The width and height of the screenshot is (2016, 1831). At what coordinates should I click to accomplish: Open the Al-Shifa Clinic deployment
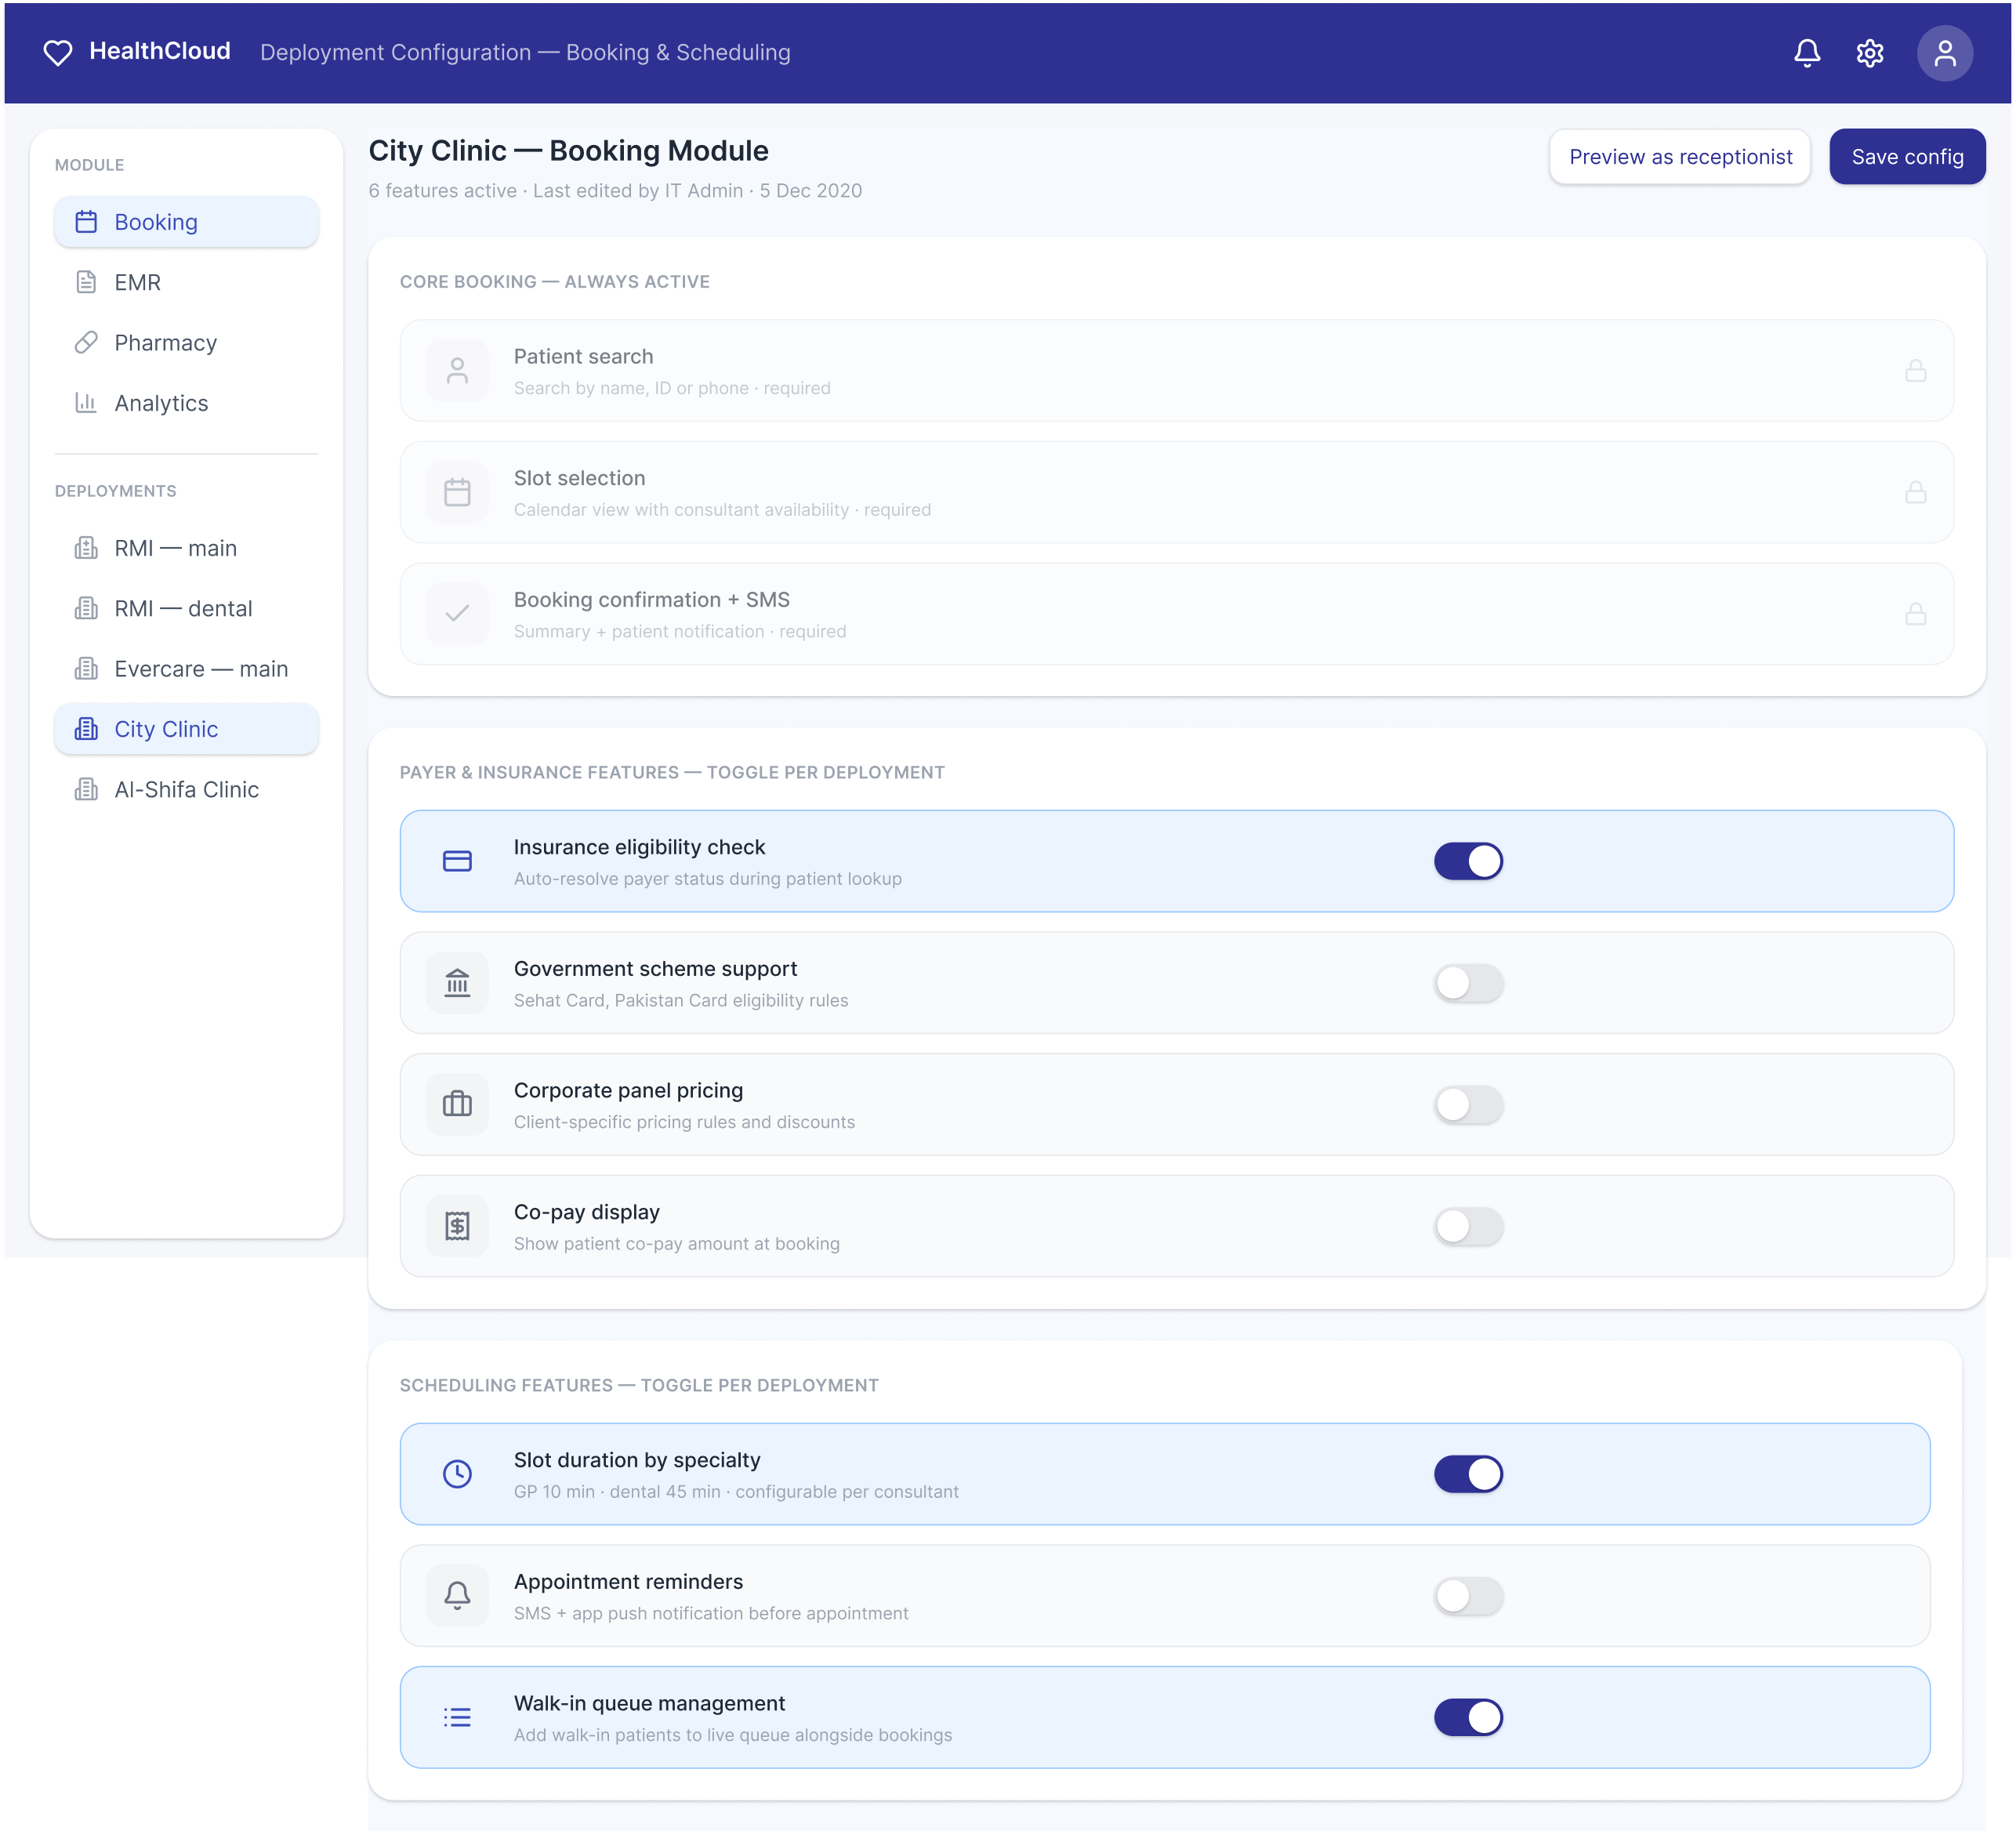click(x=186, y=789)
